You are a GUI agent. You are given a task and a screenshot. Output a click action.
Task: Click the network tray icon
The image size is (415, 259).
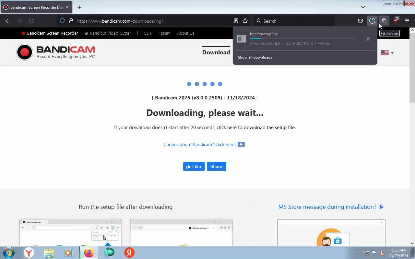[366, 253]
